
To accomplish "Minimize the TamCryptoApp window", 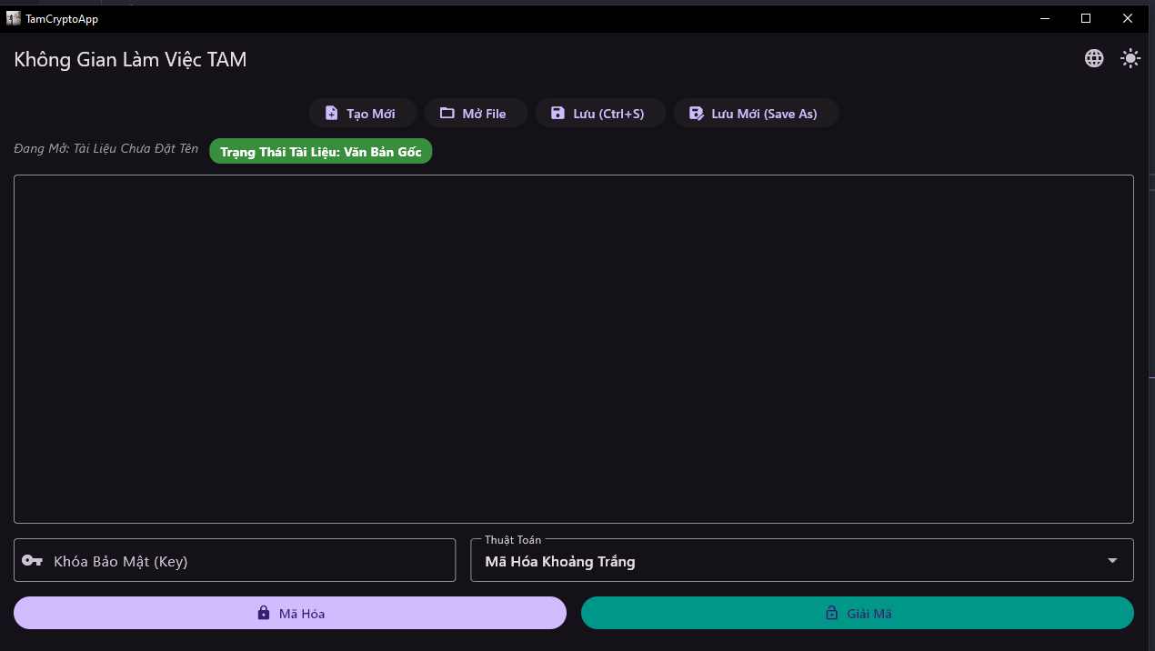I will (x=1044, y=18).
